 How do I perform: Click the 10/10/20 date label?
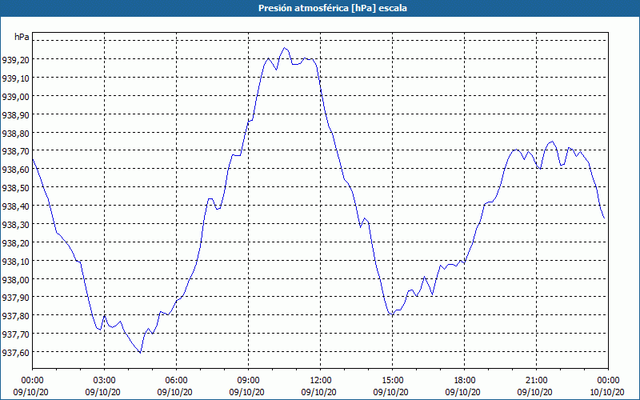pos(607,392)
